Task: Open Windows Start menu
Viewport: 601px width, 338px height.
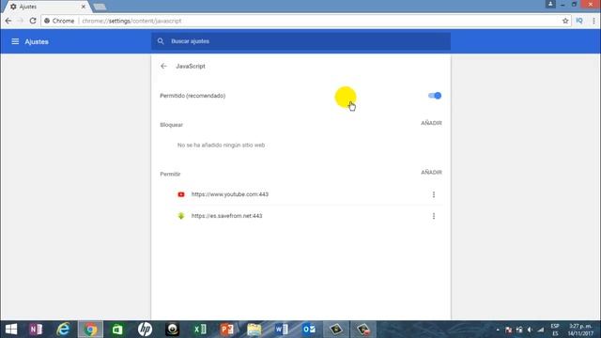Action: tap(11, 330)
